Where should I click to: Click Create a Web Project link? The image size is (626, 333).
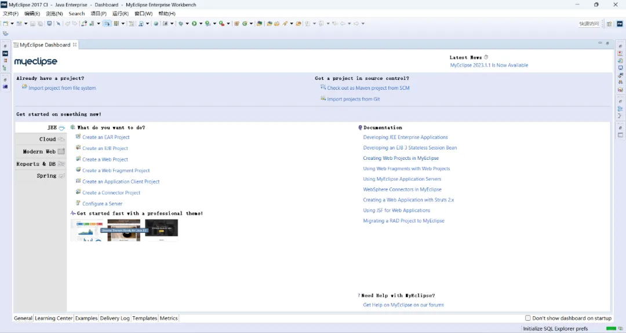105,159
